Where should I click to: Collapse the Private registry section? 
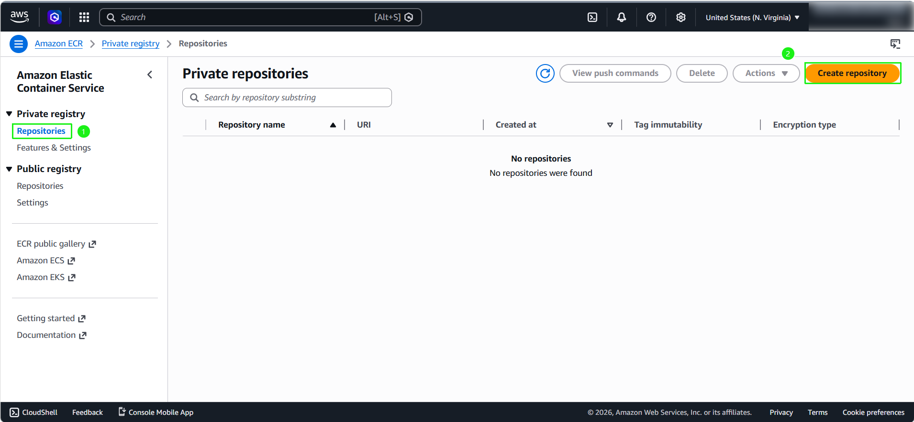pyautogui.click(x=9, y=114)
